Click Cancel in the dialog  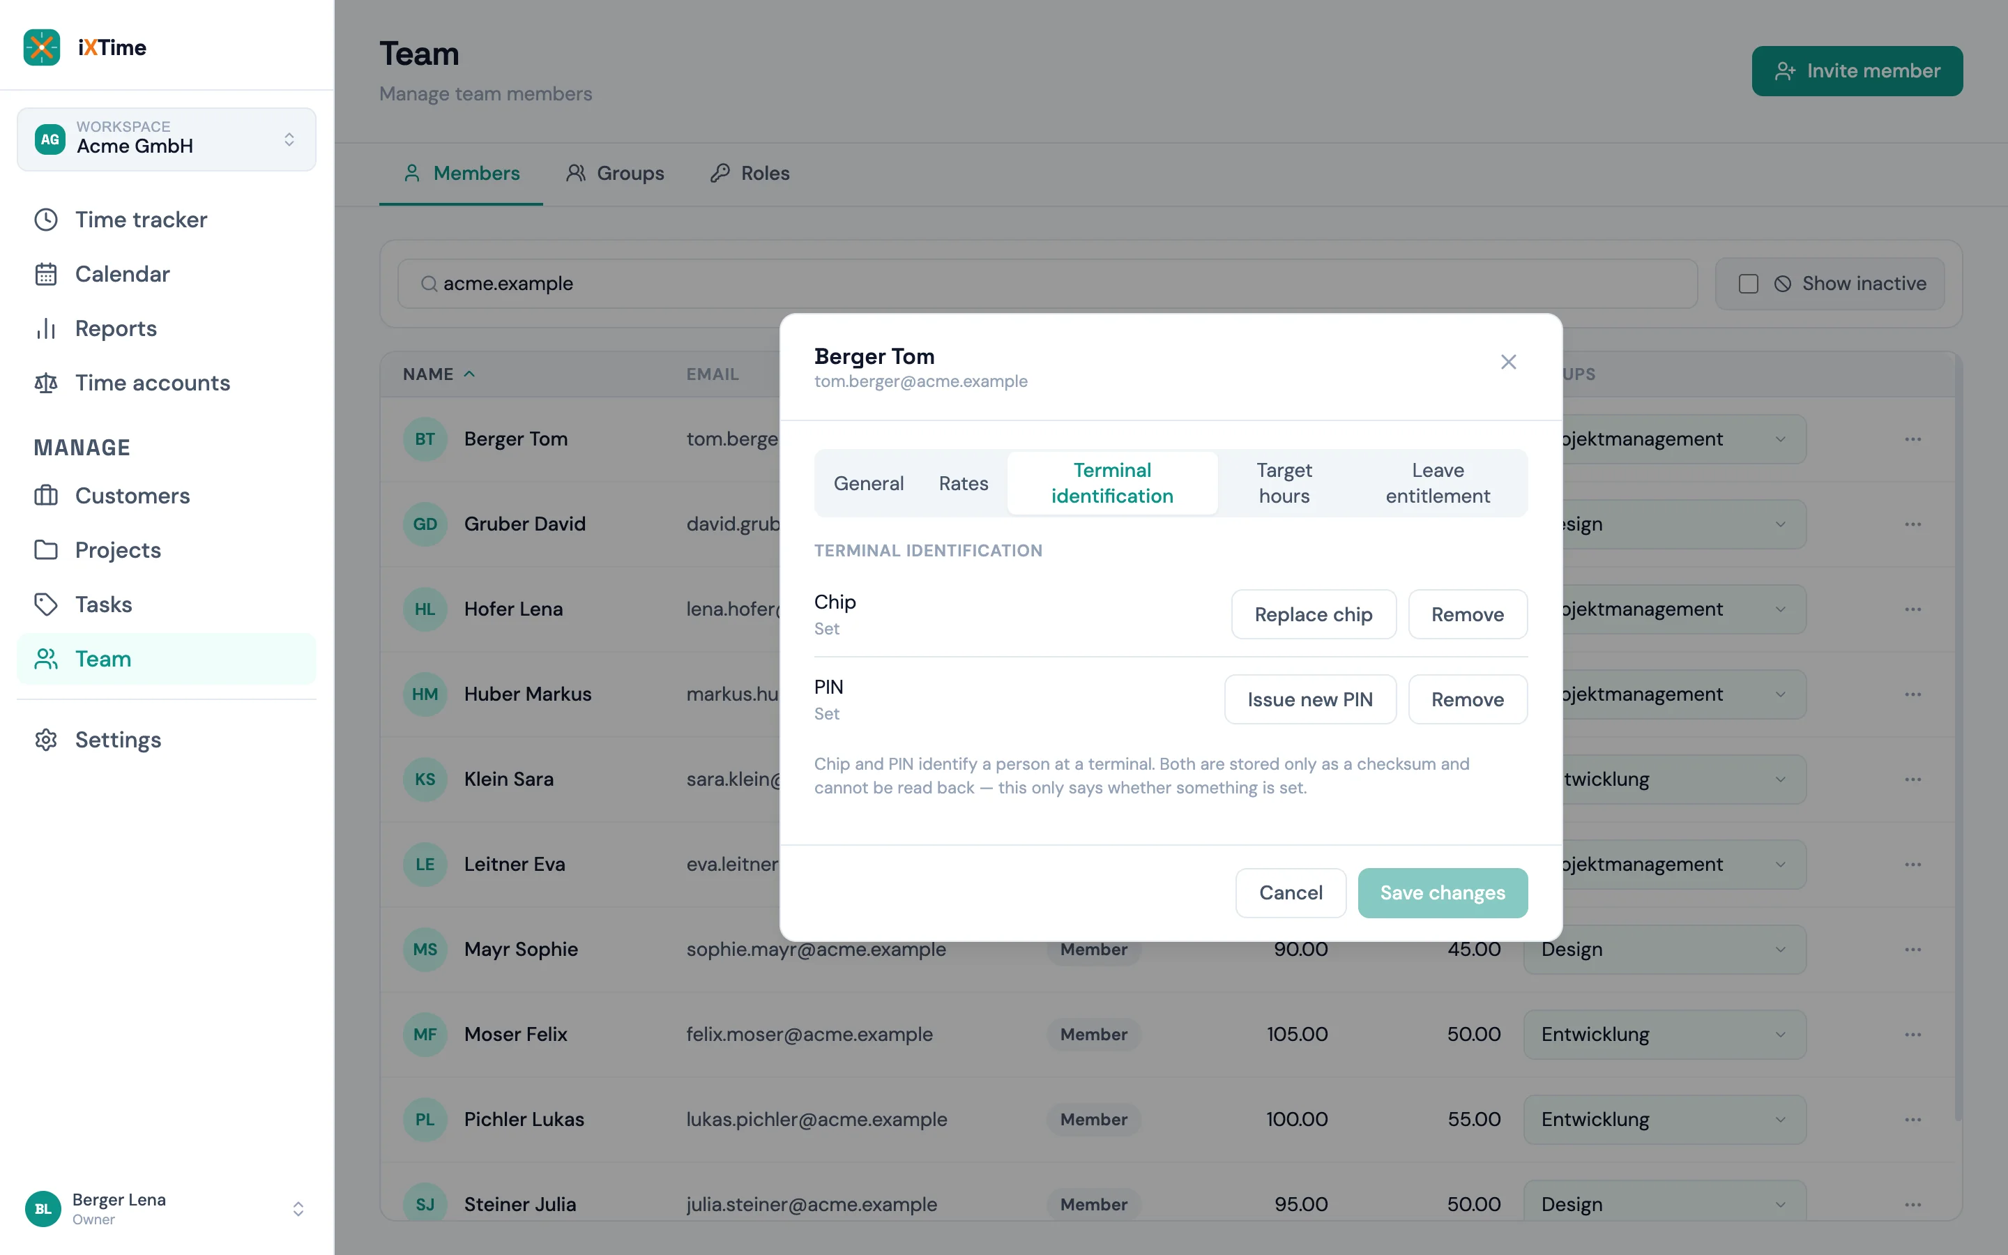pyautogui.click(x=1291, y=893)
